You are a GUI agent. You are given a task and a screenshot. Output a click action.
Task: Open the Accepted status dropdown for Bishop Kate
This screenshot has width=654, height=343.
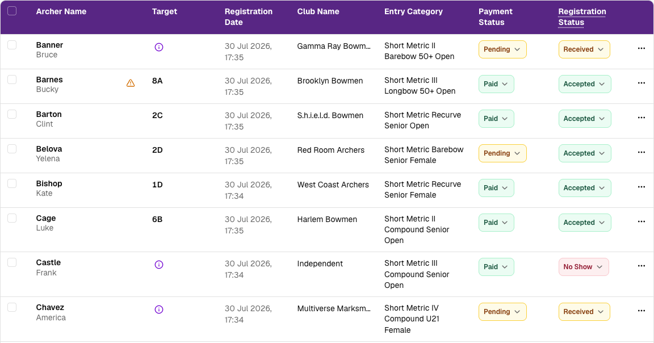585,188
